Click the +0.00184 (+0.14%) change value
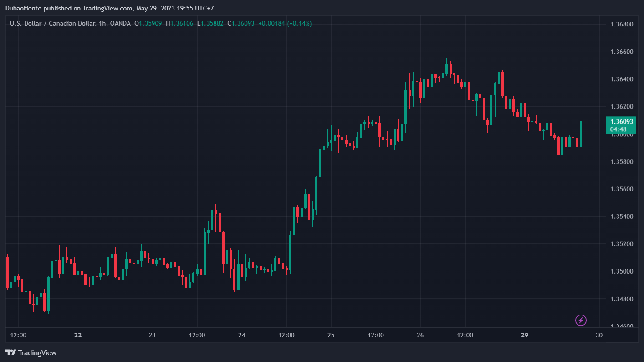644x362 pixels. 285,23
